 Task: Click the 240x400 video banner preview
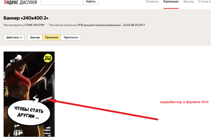tap(29, 94)
